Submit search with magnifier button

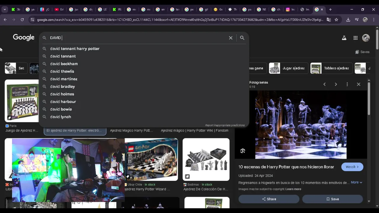242,38
